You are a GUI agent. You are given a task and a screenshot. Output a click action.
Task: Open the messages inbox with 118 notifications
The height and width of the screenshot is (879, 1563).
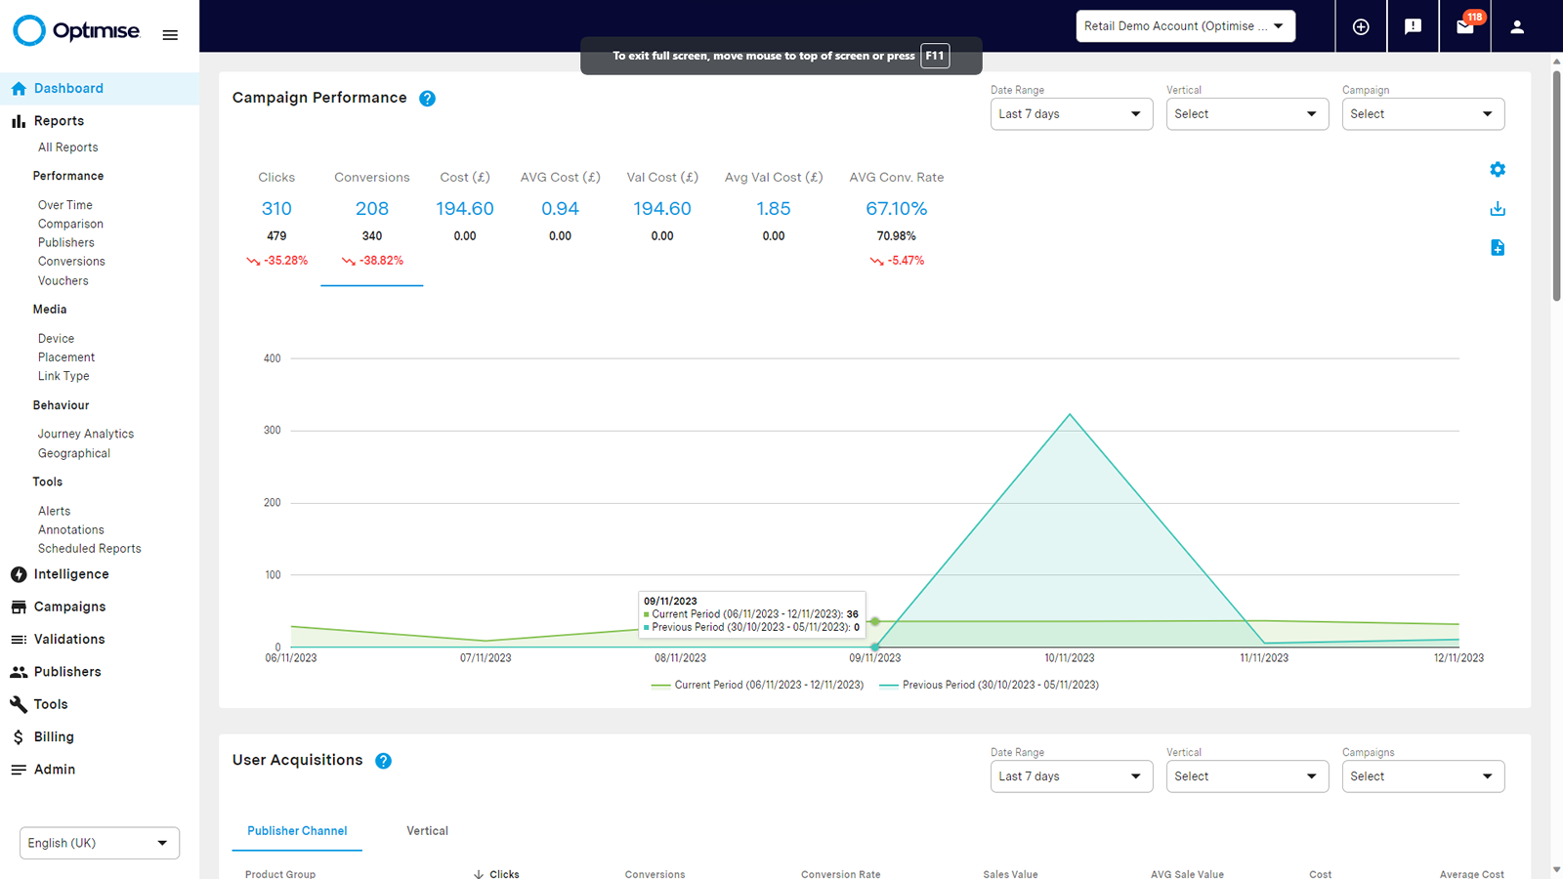(1465, 26)
